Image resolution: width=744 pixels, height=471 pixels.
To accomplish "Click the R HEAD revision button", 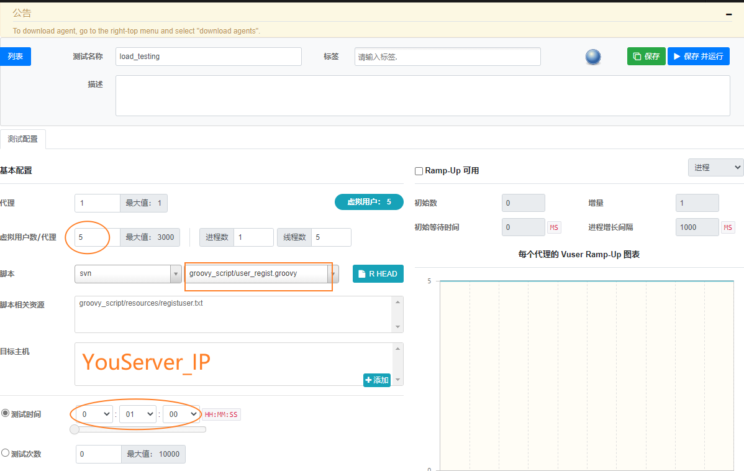I will point(378,274).
